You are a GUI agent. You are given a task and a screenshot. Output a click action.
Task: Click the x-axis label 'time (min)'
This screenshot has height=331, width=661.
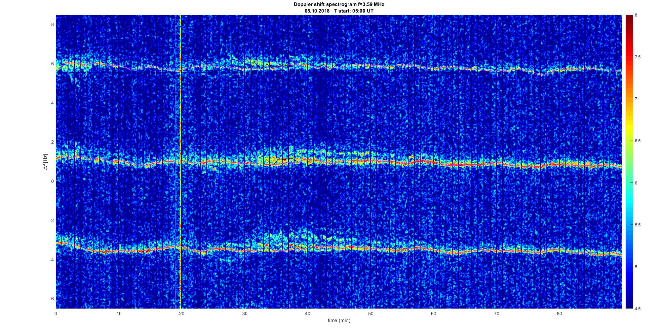pyautogui.click(x=339, y=320)
